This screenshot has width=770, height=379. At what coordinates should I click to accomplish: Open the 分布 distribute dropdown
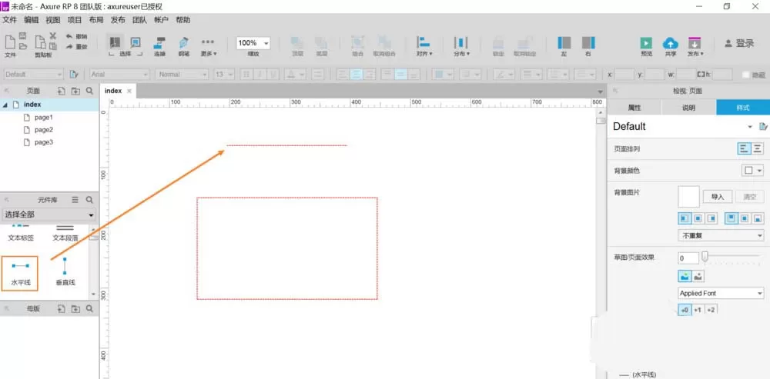[x=461, y=47]
